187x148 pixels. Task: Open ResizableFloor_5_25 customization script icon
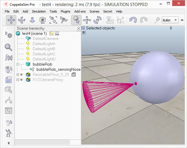[x=74, y=74]
